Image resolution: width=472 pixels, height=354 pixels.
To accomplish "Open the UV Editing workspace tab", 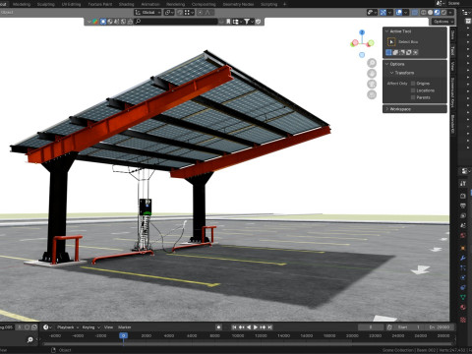I will (71, 4).
